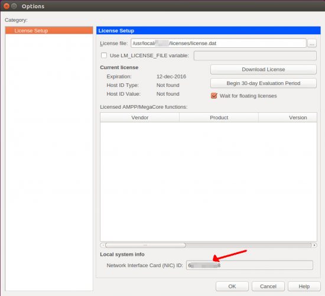Open Help for license options
The width and height of the screenshot is (325, 296).
click(304, 287)
